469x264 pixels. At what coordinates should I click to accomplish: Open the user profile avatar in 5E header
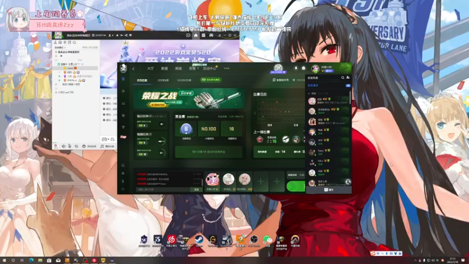pos(315,69)
